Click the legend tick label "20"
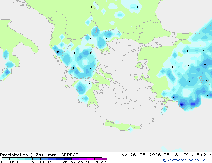This screenshot has width=212, height=163. [57, 162]
